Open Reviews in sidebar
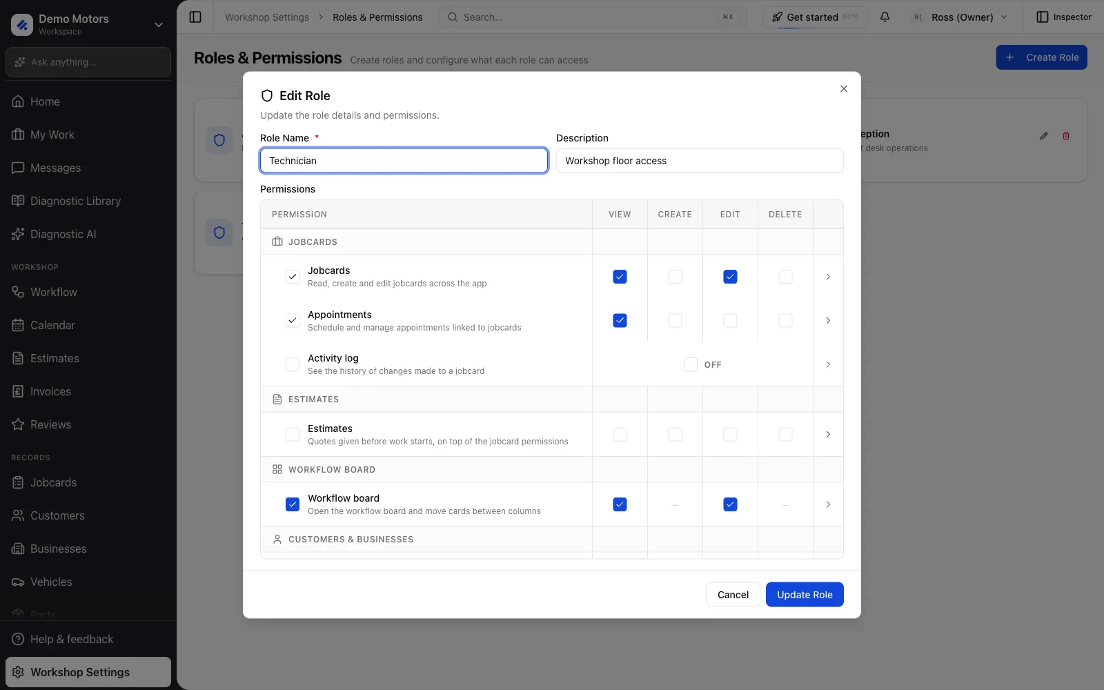This screenshot has width=1104, height=690. pyautogui.click(x=88, y=424)
